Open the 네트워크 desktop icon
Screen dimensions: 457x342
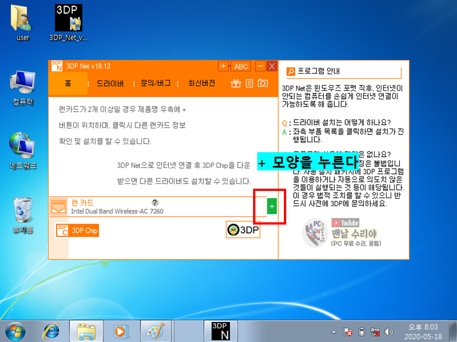click(23, 150)
